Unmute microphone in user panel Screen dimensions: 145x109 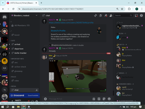29,101
